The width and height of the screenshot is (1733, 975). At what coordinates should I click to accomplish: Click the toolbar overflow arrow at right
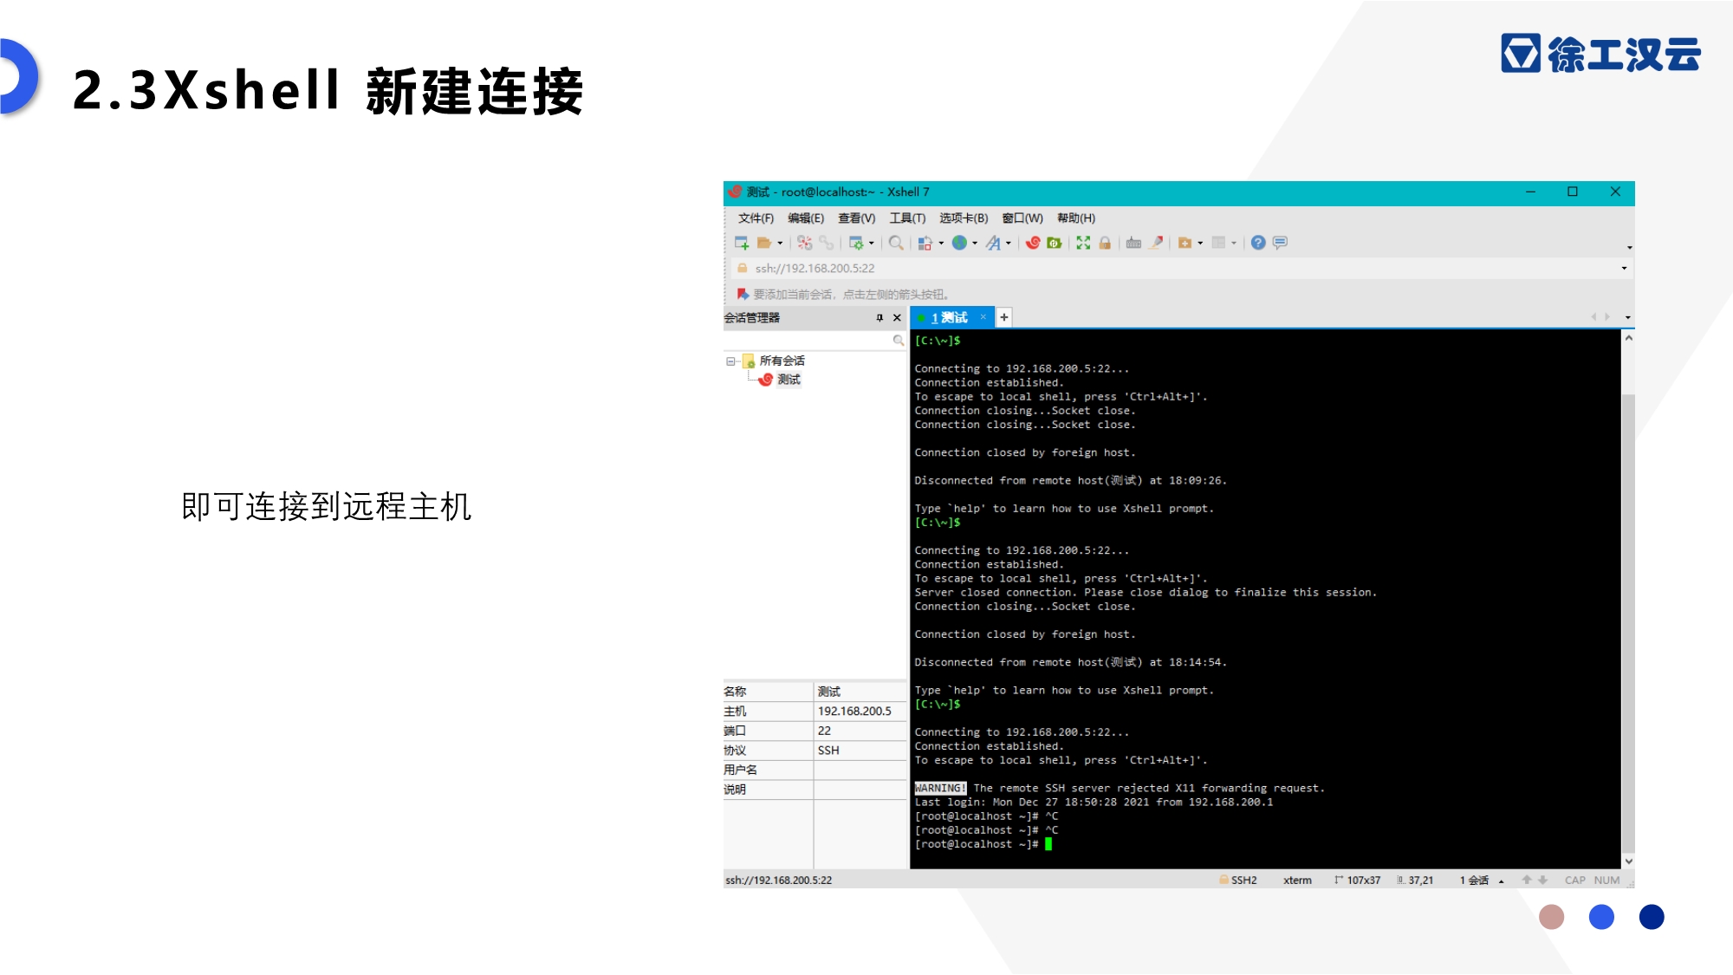pyautogui.click(x=1629, y=248)
